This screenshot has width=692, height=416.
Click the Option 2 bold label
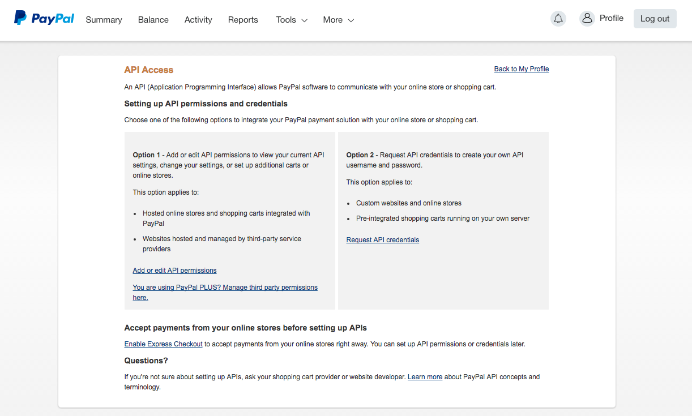click(x=360, y=155)
